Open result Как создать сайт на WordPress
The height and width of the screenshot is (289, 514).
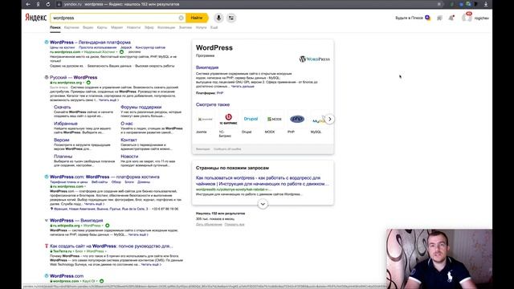[x=111, y=246]
